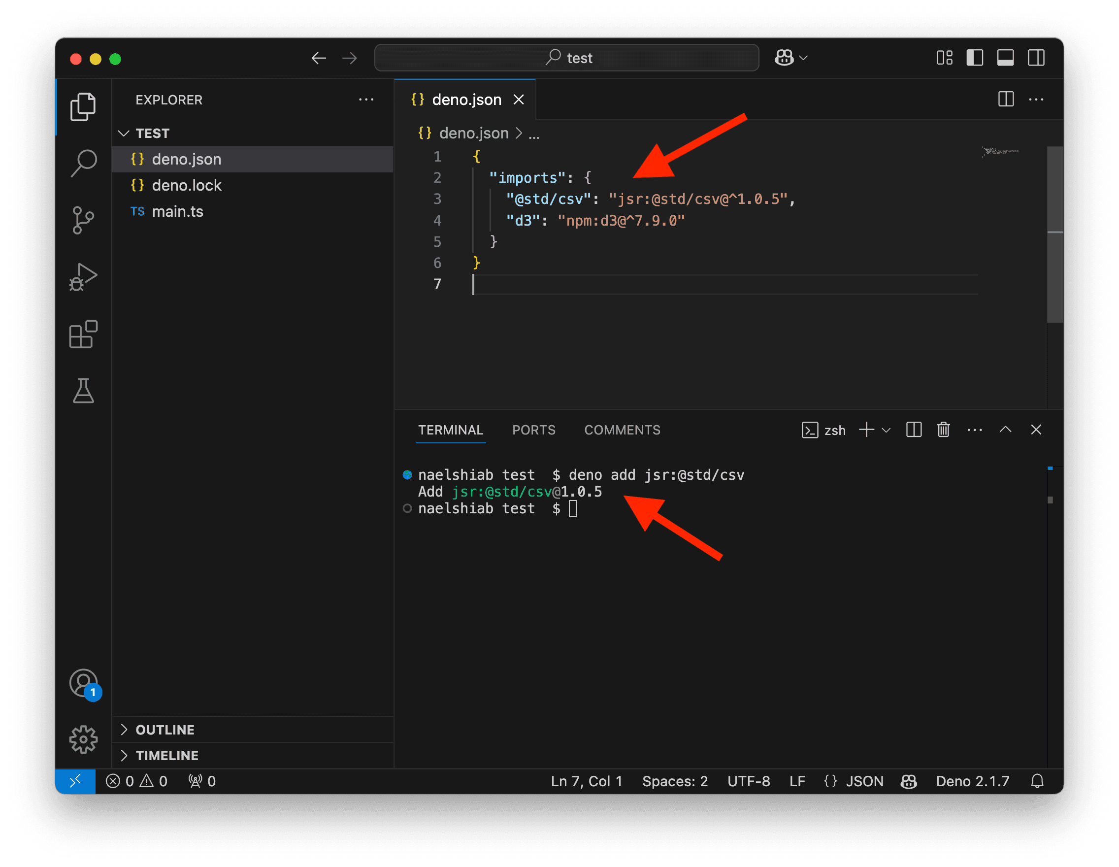
Task: Open notifications bell icon
Action: pos(1037,781)
